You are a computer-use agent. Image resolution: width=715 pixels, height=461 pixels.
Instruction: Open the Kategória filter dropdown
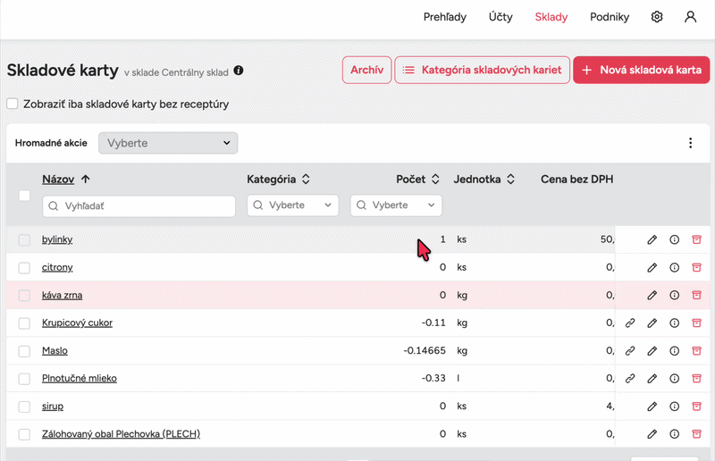(x=293, y=205)
